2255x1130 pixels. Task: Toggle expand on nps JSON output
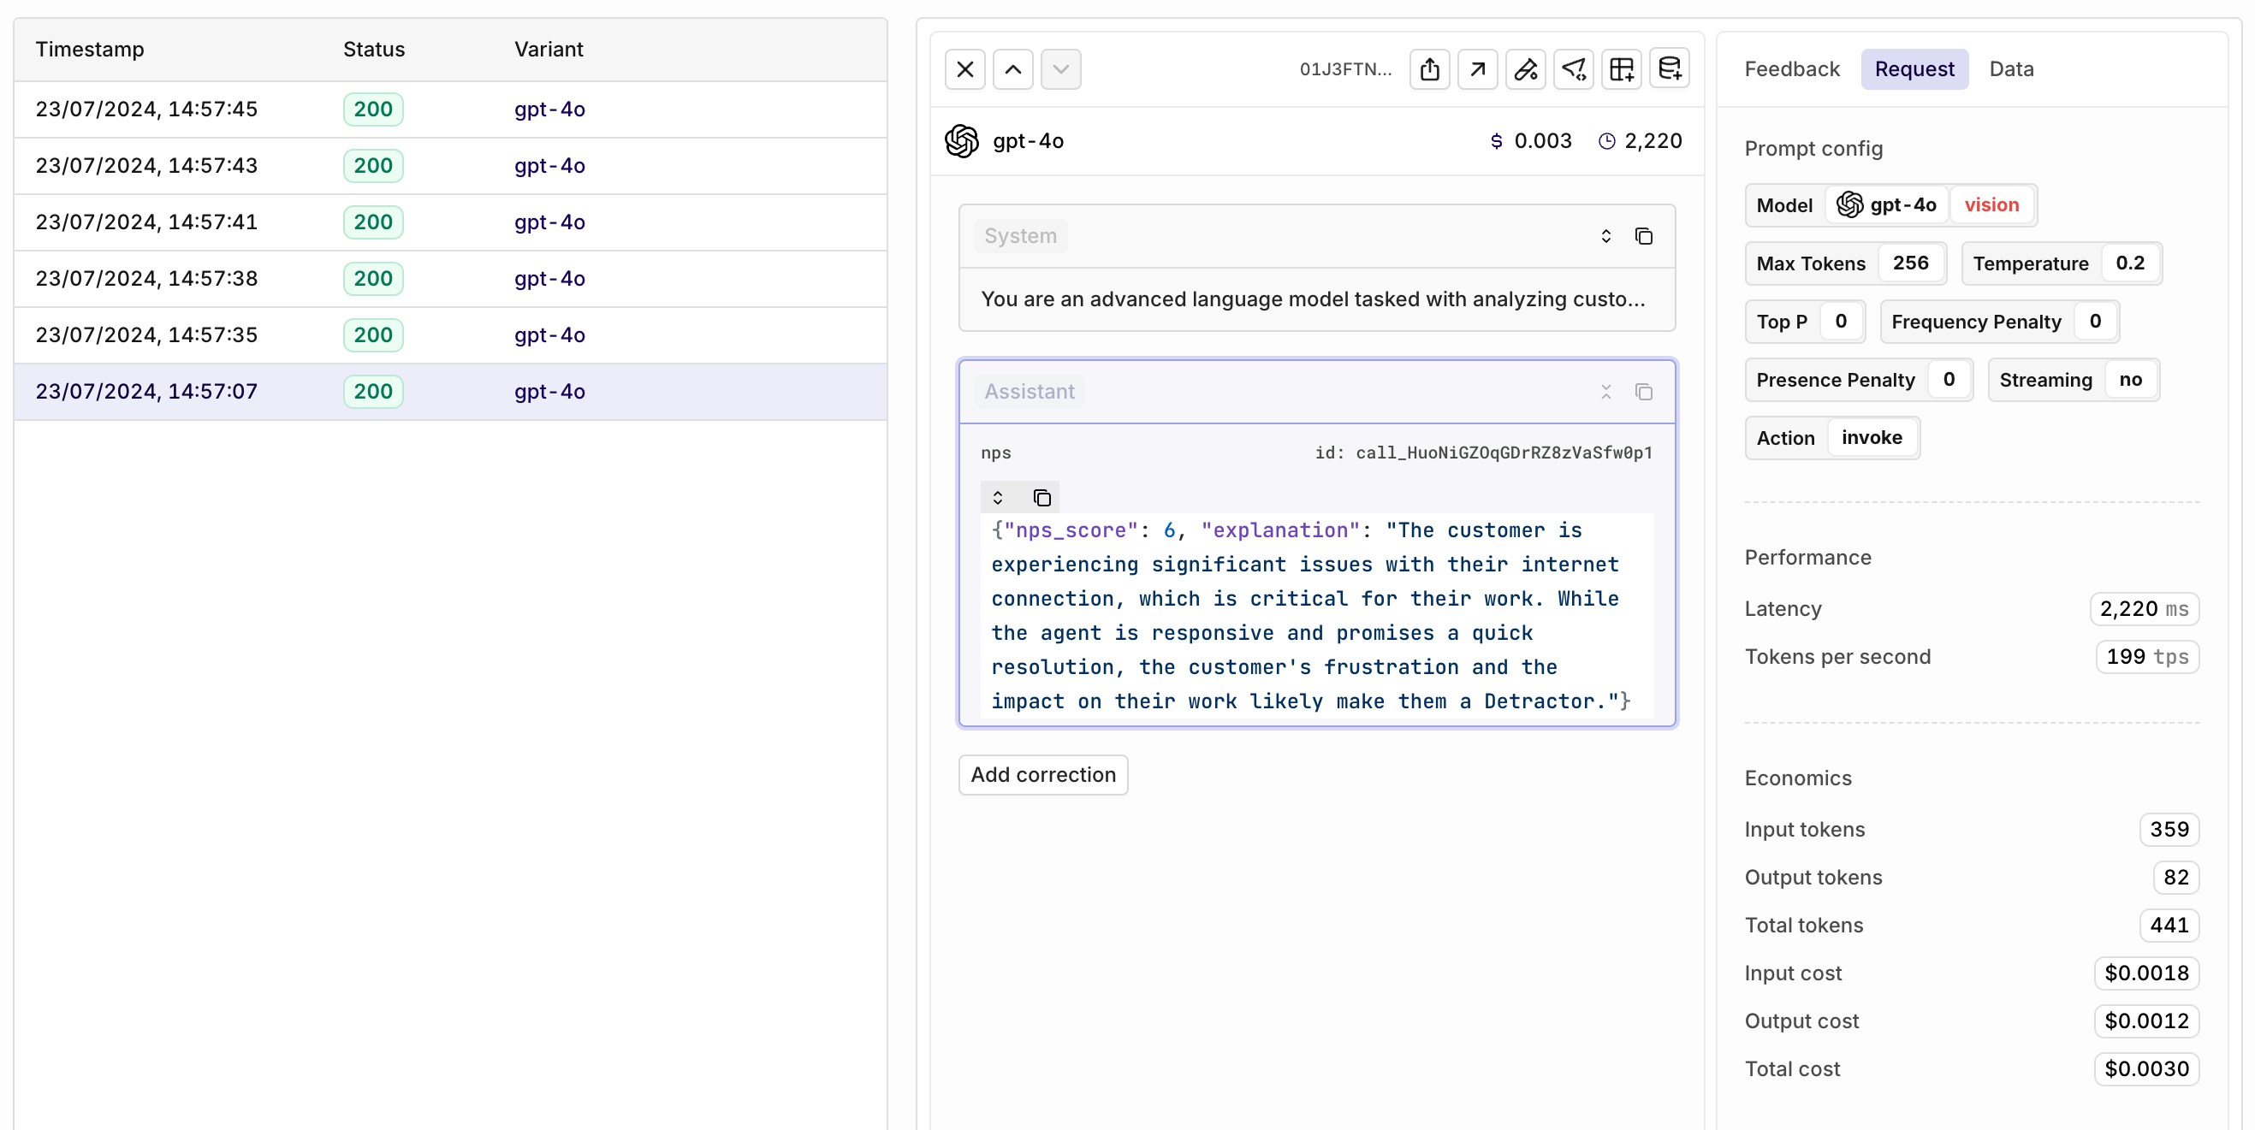(997, 498)
